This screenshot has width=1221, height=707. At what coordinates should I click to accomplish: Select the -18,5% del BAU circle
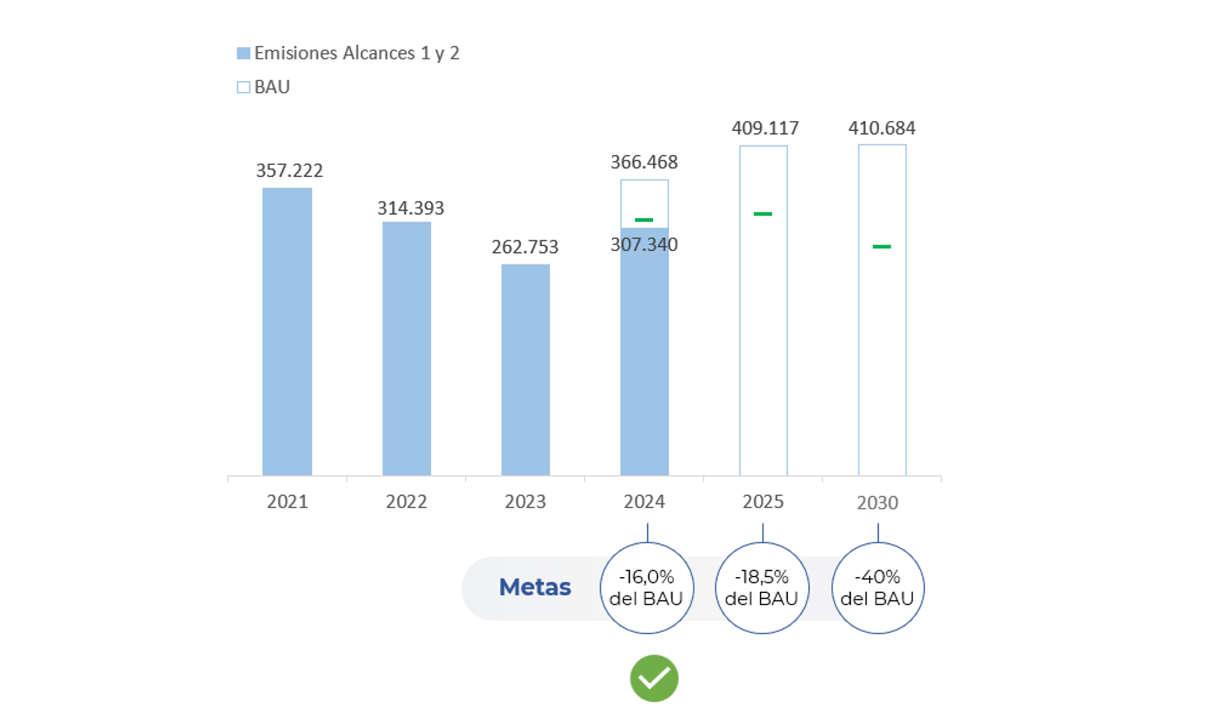(761, 587)
